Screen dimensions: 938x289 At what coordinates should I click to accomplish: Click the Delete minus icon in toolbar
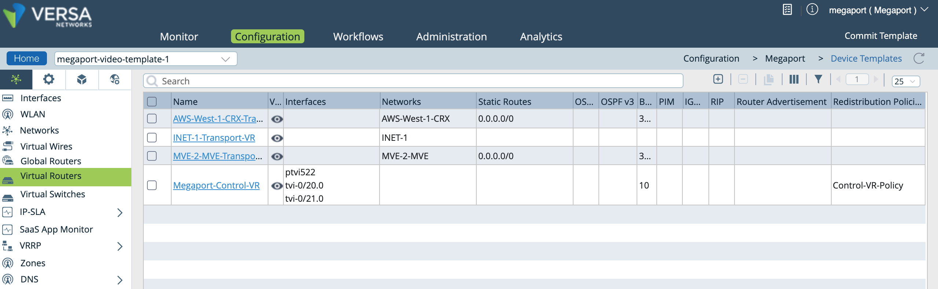743,79
